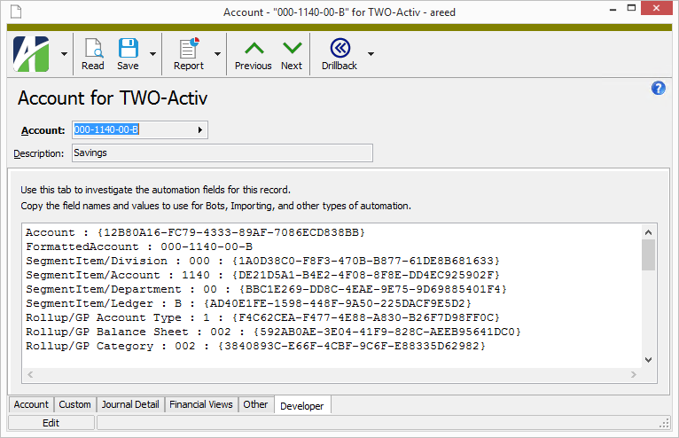This screenshot has height=438, width=679.
Task: Switch to the Custom tab
Action: (x=75, y=404)
